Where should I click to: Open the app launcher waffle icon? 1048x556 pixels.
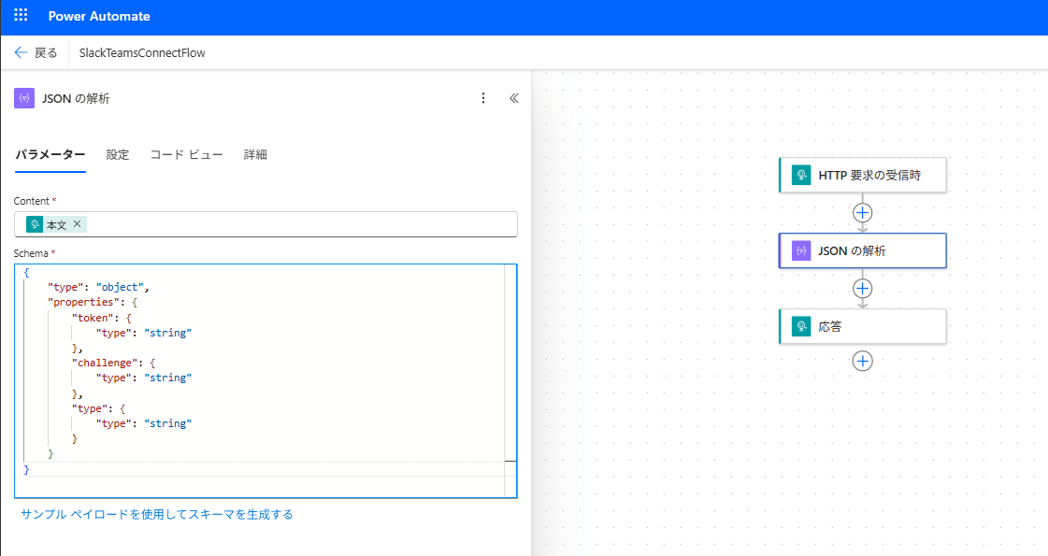tap(21, 15)
